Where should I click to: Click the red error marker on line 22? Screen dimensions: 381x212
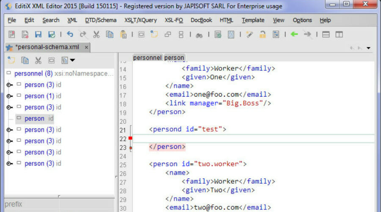click(x=130, y=138)
